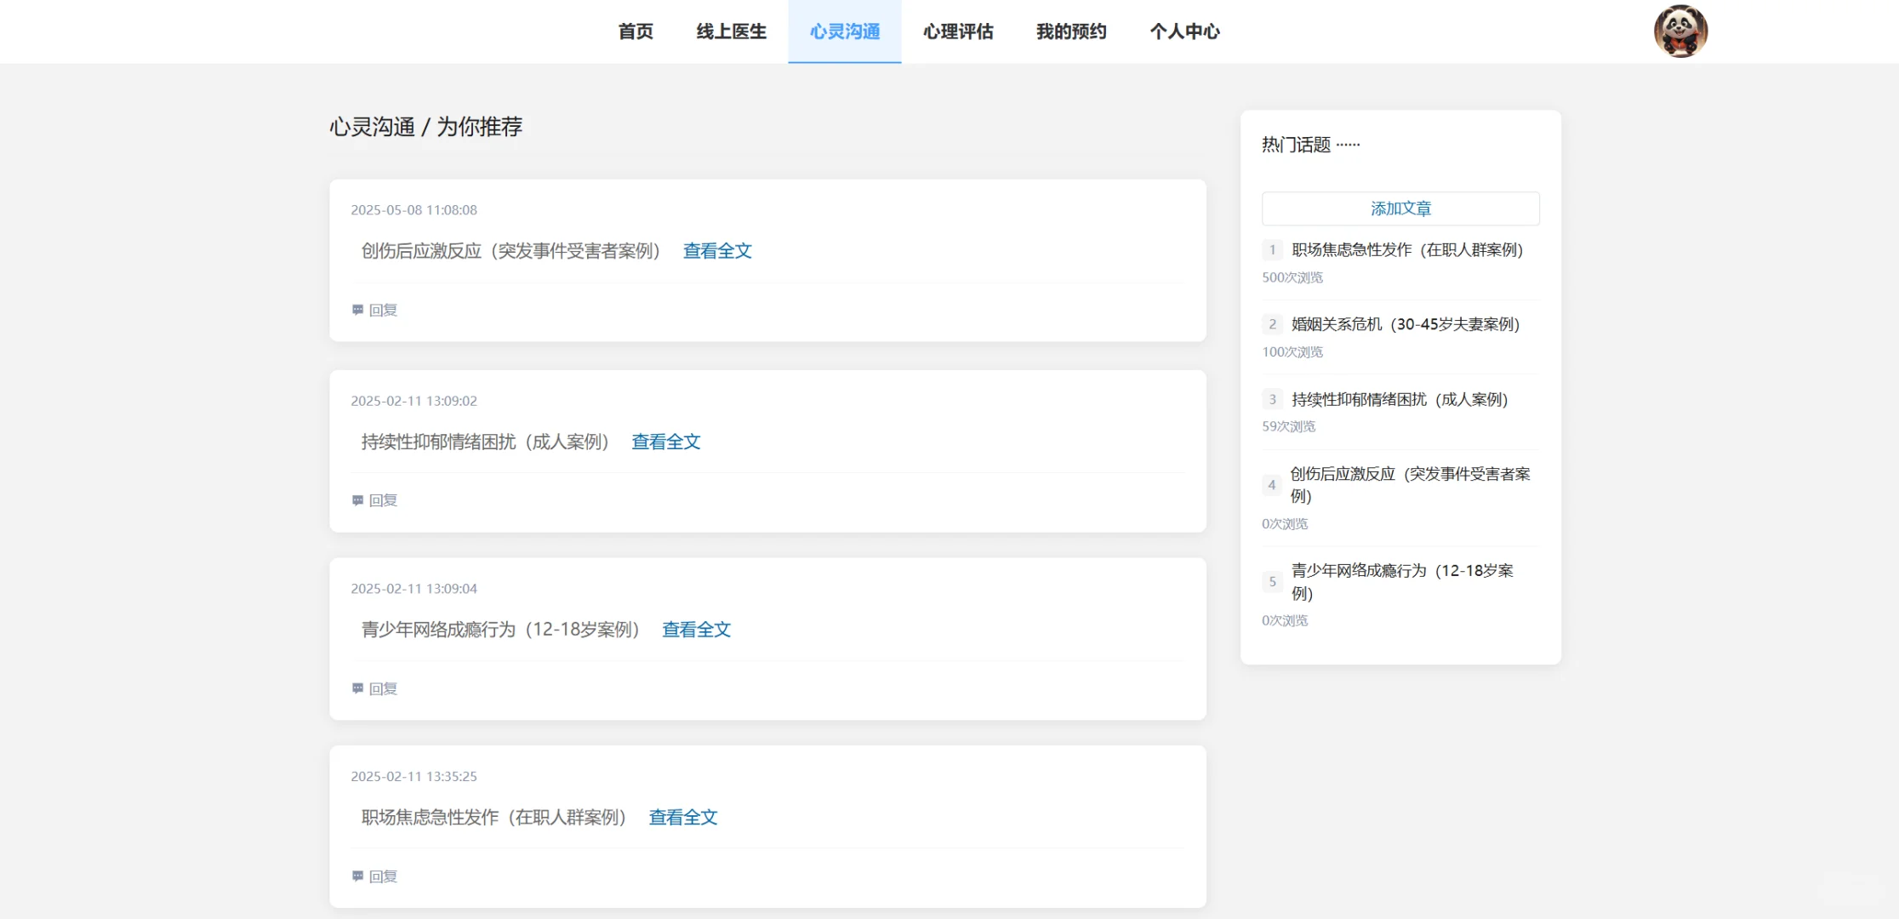
Task: Go to the 心理评估 page
Action: 958,31
